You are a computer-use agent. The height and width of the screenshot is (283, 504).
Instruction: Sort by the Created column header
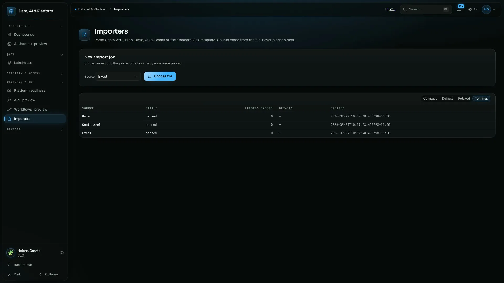337,108
